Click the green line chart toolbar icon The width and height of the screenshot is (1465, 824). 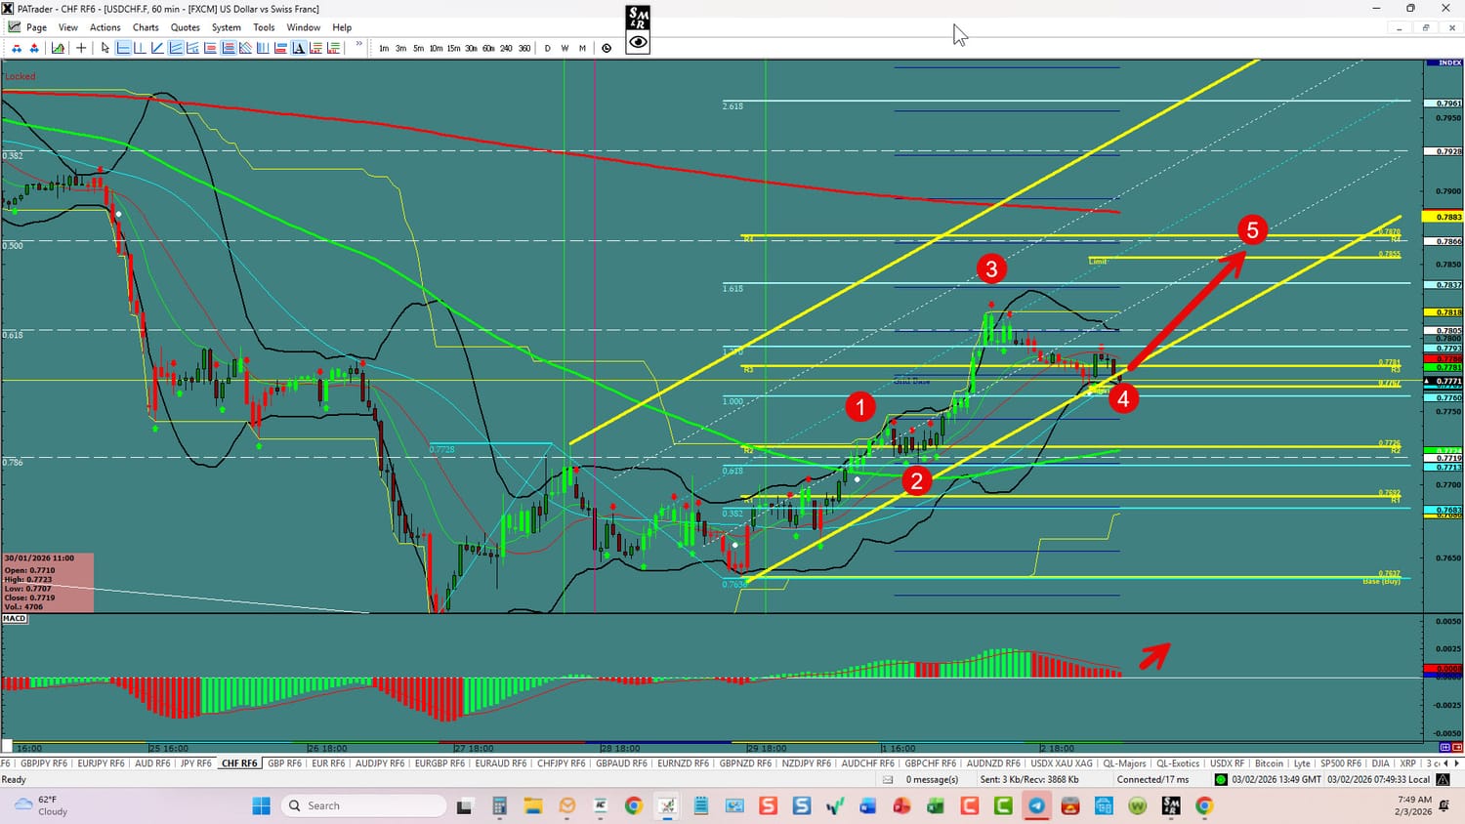tap(59, 48)
